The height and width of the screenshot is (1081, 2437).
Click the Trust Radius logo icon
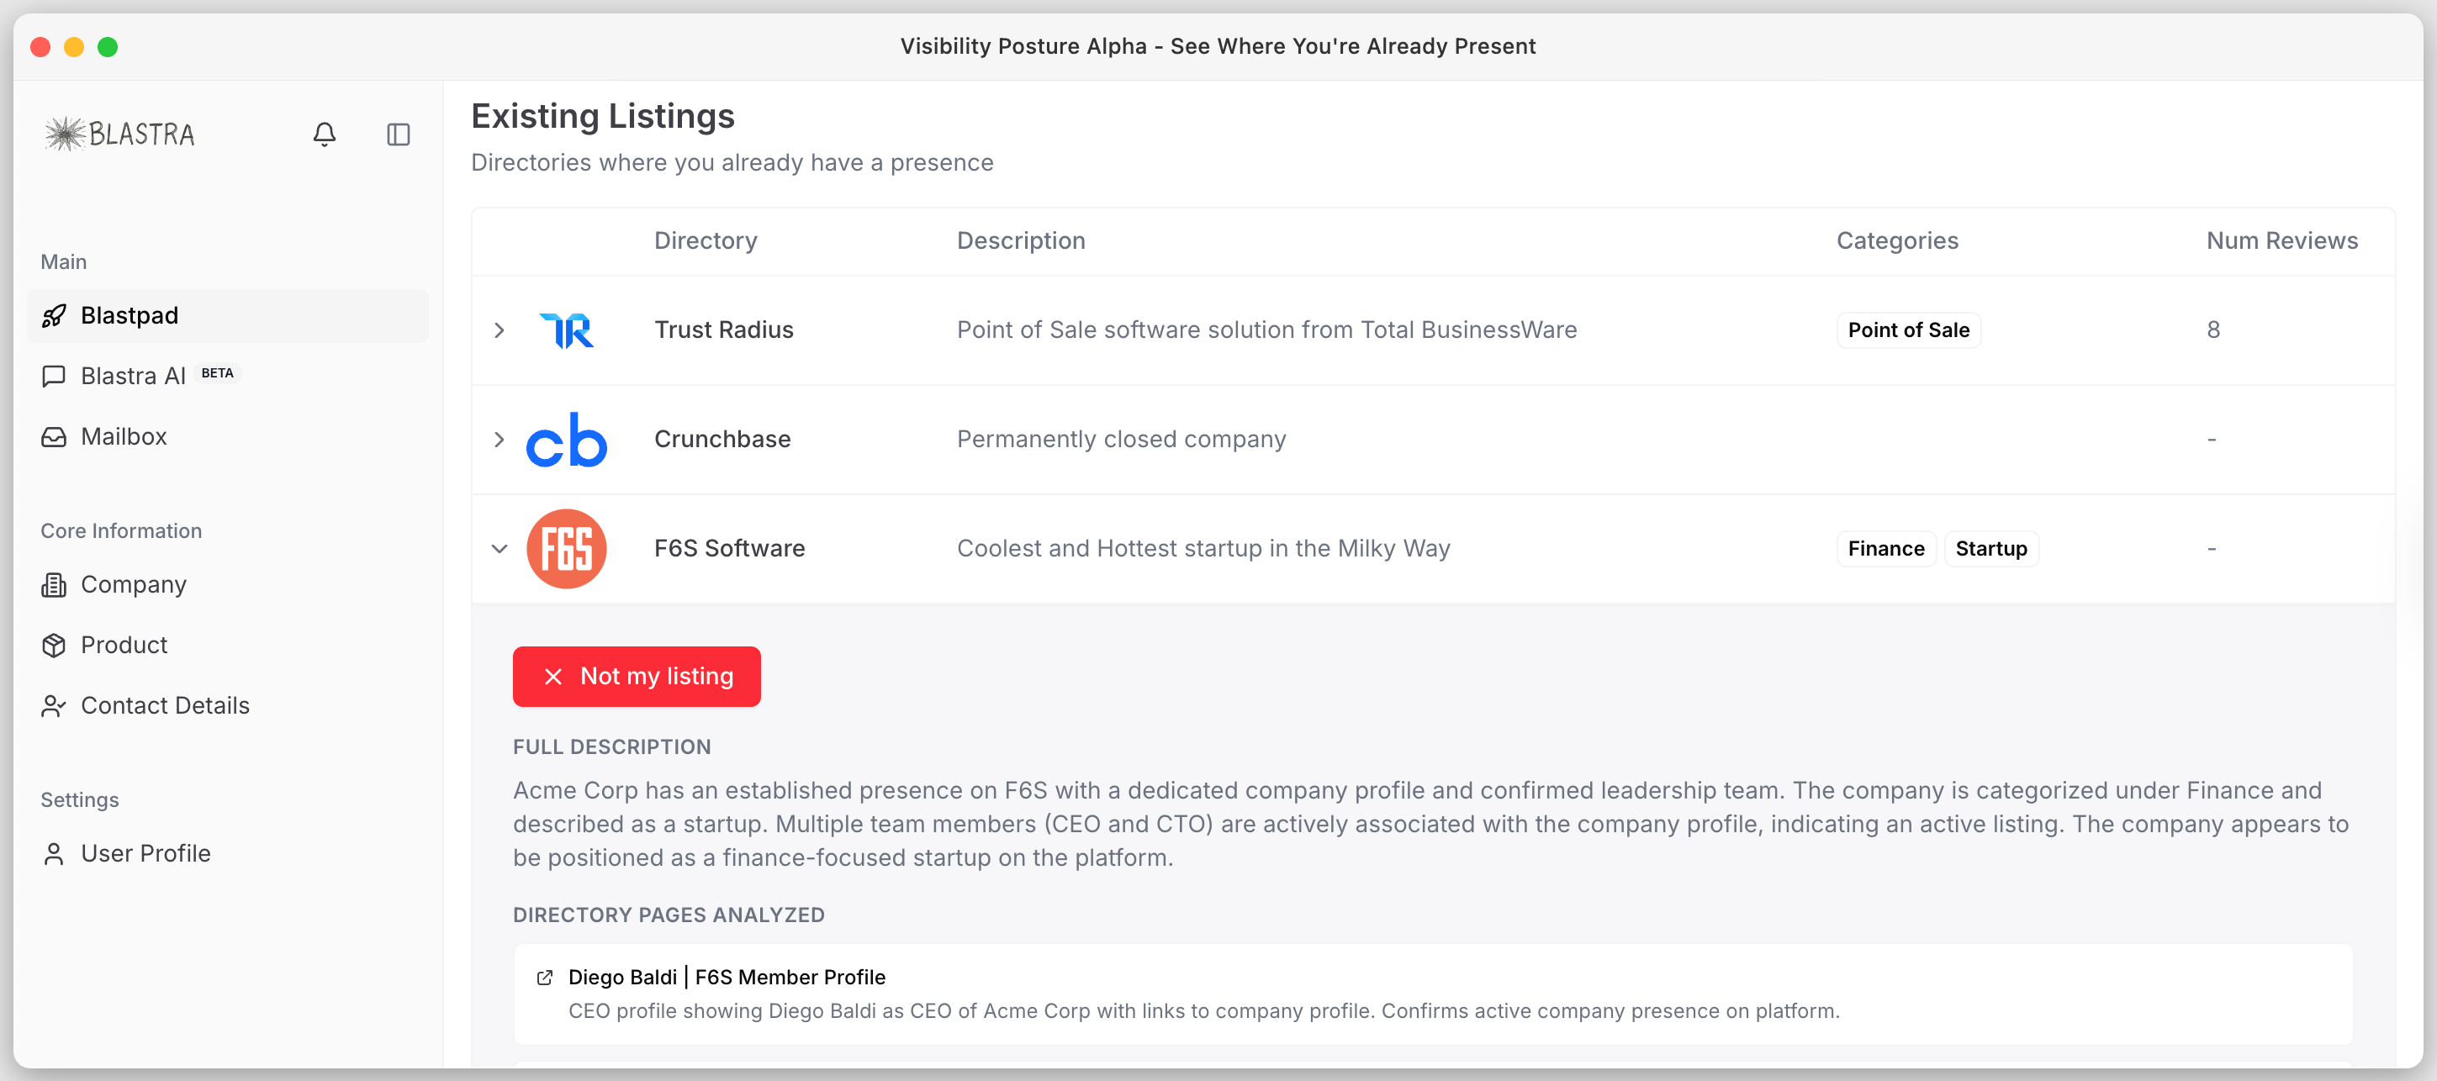pos(566,330)
